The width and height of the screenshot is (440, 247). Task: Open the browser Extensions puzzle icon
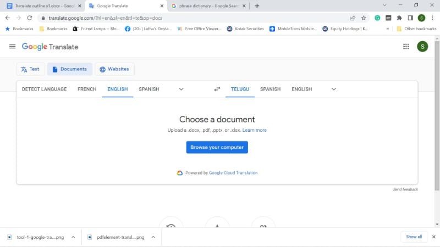(x=399, y=18)
